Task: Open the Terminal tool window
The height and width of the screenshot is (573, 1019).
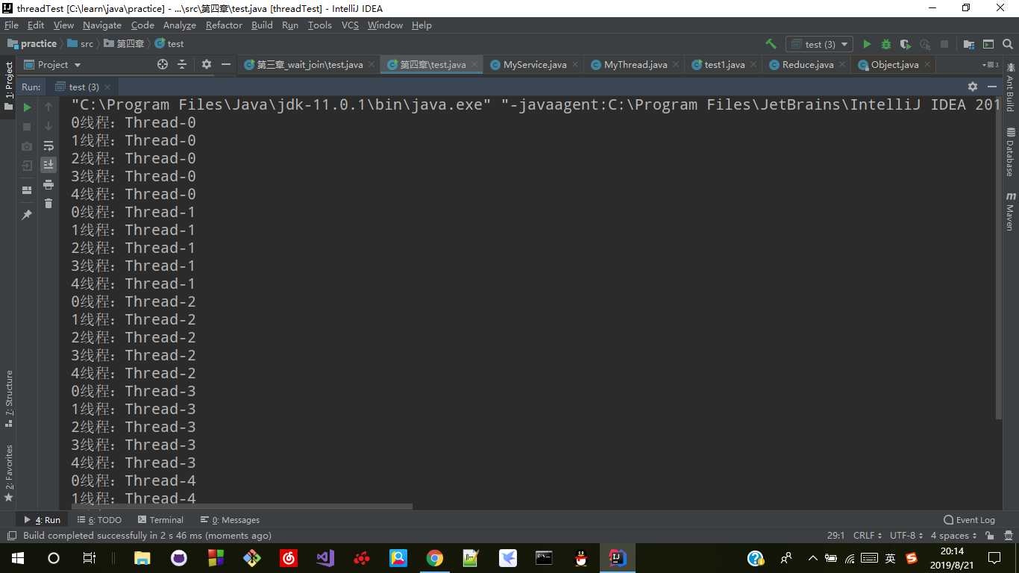Action: click(x=160, y=520)
